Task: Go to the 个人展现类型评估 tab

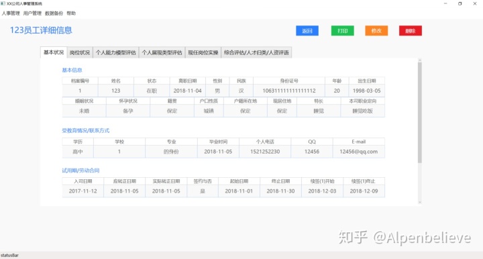Action: (162, 52)
